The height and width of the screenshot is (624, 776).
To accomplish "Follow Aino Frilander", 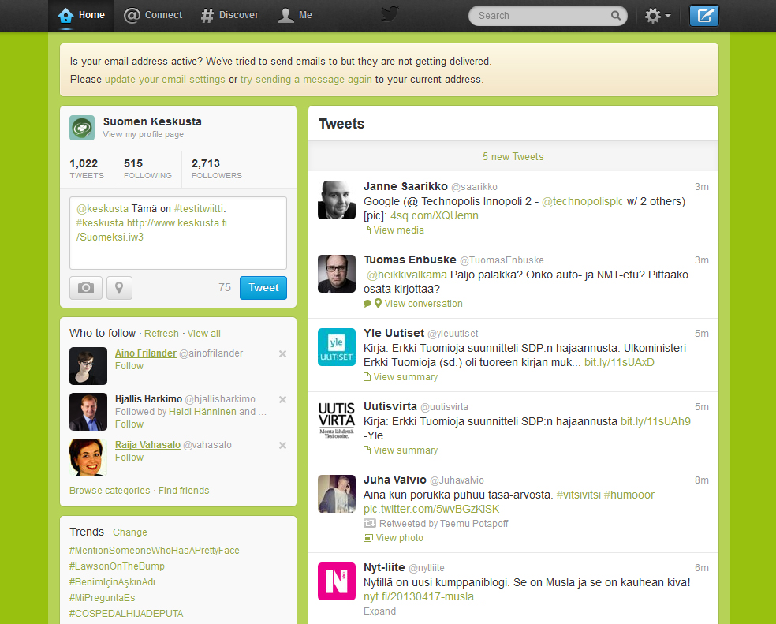I will [x=129, y=366].
